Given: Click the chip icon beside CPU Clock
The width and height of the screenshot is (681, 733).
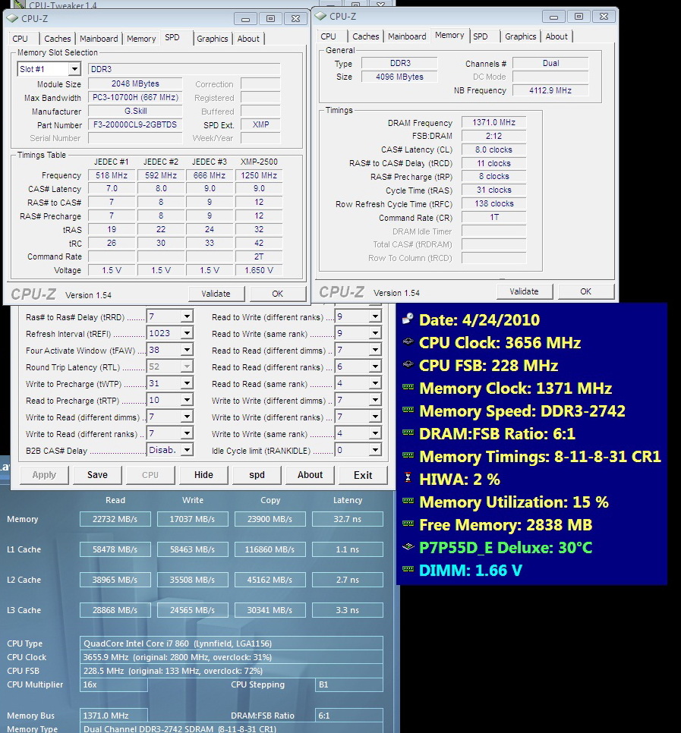Looking at the screenshot, I should coord(408,341).
